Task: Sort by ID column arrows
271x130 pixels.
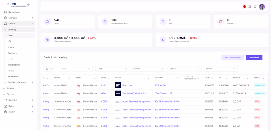Action: coord(47,78)
